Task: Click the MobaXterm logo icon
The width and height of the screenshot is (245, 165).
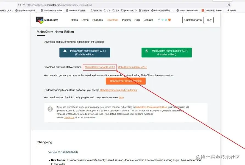Action: [x=40, y=20]
